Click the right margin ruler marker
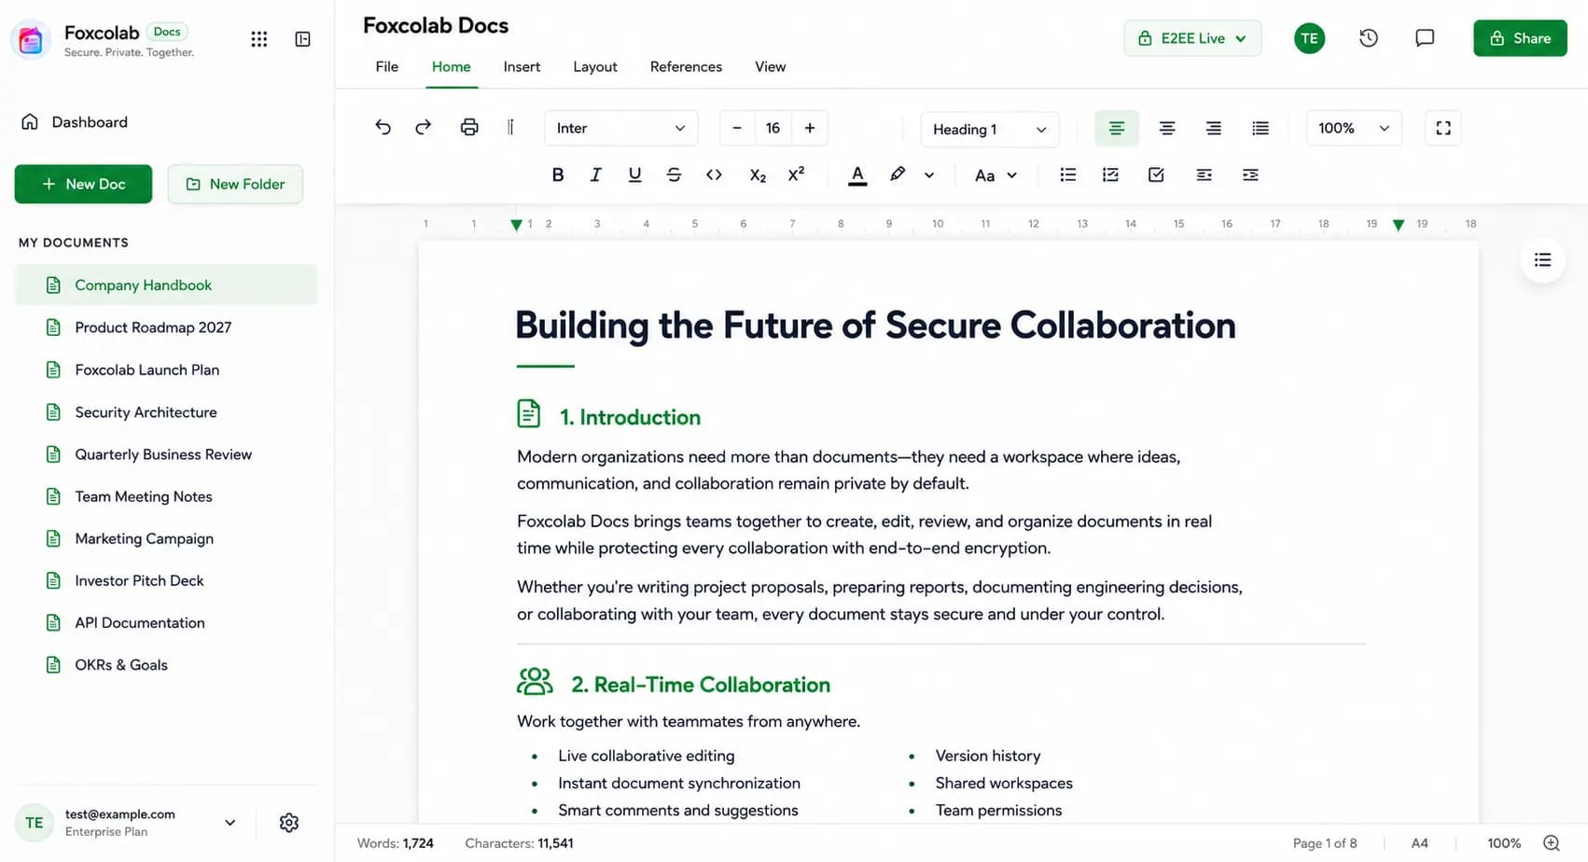Screen dimensions: 1588x862 coord(1398,225)
